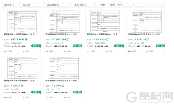
Task: Click 即将开始 badge on the 2236.7886万 item
Action: (x=77, y=46)
